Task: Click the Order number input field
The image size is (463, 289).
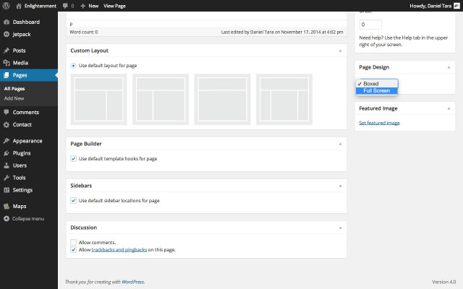Action: pos(370,25)
